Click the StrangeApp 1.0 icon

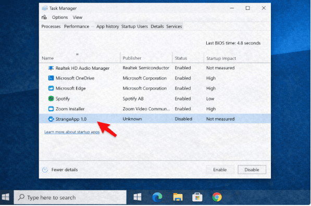51,119
